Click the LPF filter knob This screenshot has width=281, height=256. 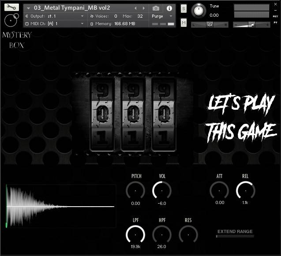coord(135,234)
